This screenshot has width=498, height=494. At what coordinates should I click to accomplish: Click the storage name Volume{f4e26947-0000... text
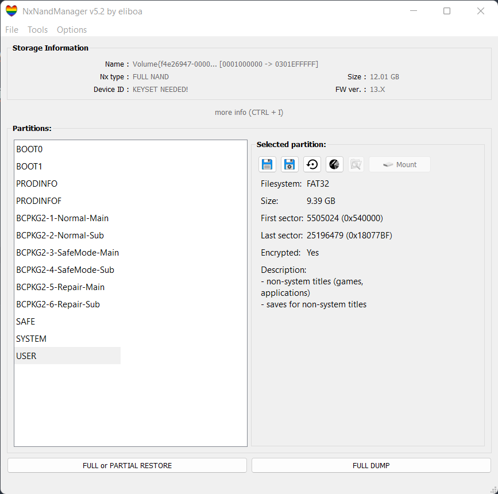(225, 64)
